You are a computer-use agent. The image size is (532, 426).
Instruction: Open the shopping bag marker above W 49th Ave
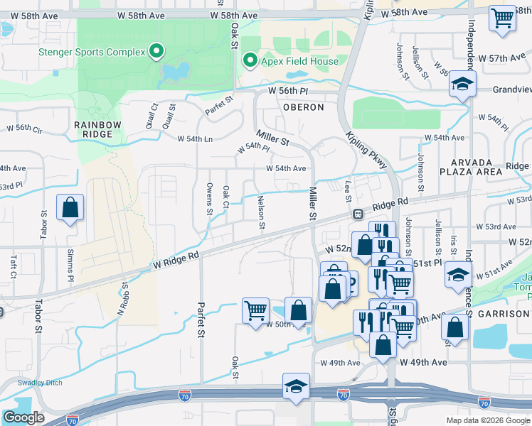[383, 346]
